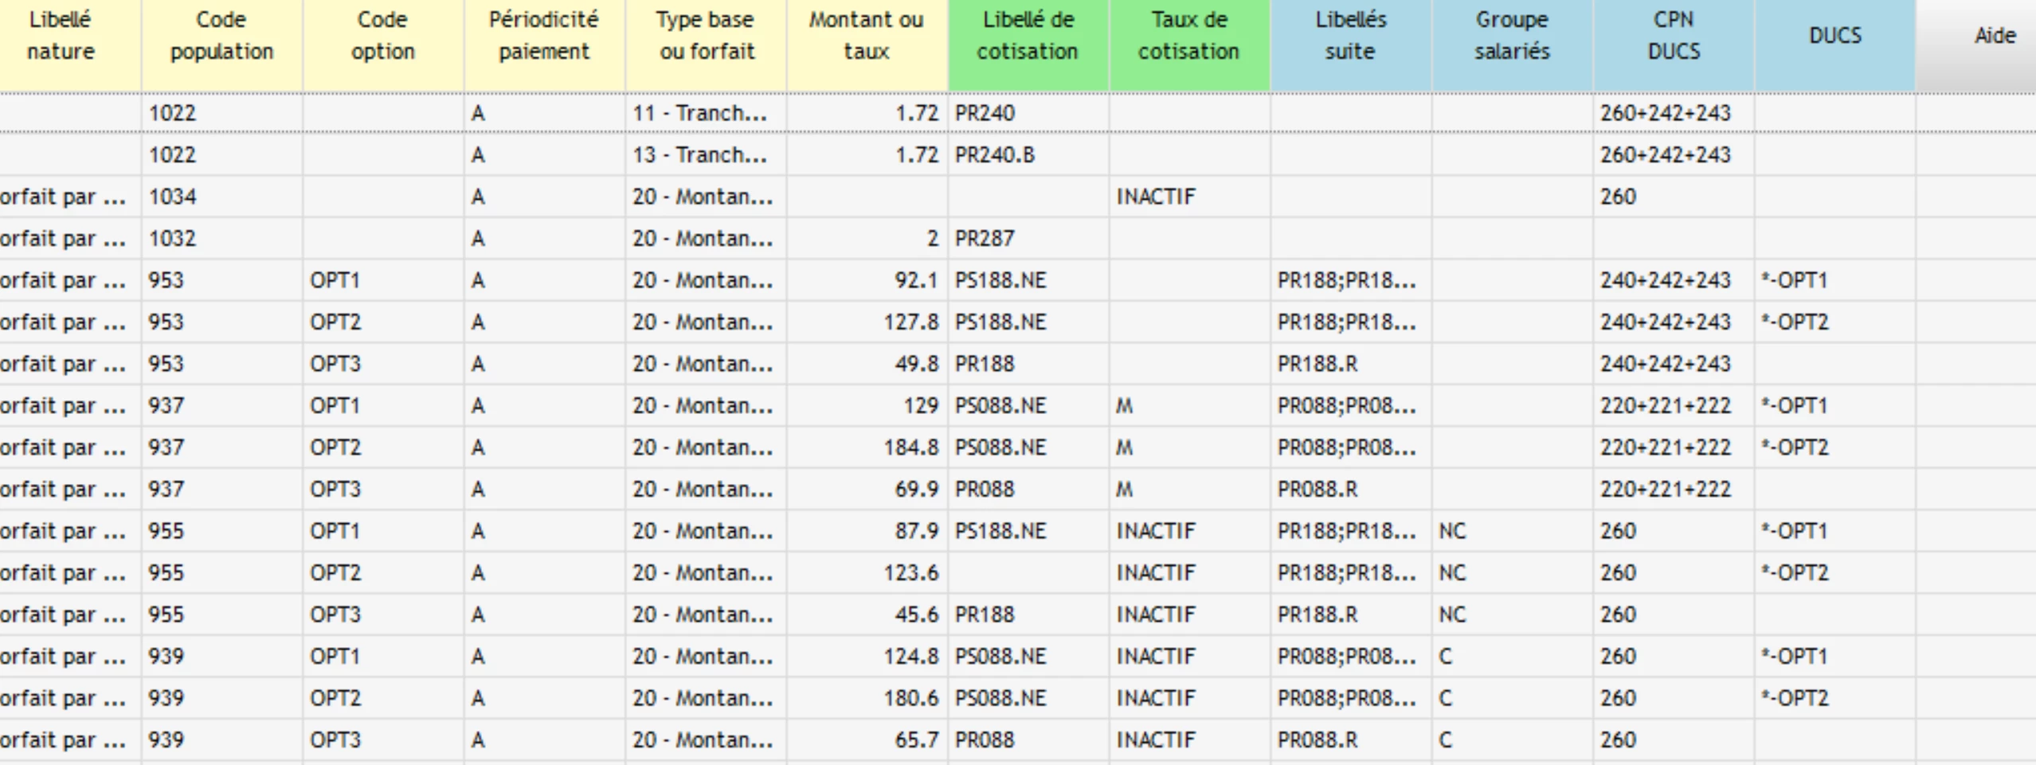Select PR188.R in the 45.6 row
The width and height of the screenshot is (2036, 765).
point(1350,615)
